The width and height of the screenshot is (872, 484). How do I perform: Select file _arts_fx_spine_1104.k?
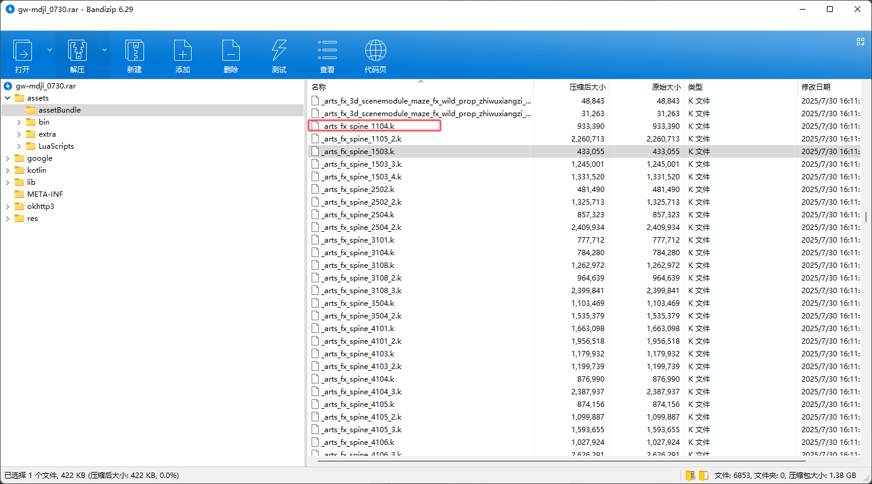(x=358, y=126)
